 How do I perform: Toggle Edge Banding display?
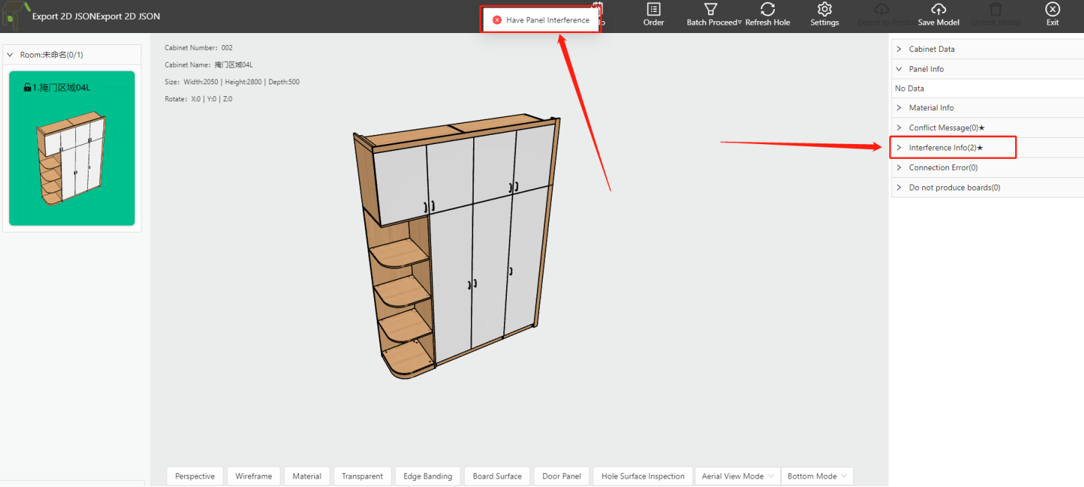(x=427, y=476)
